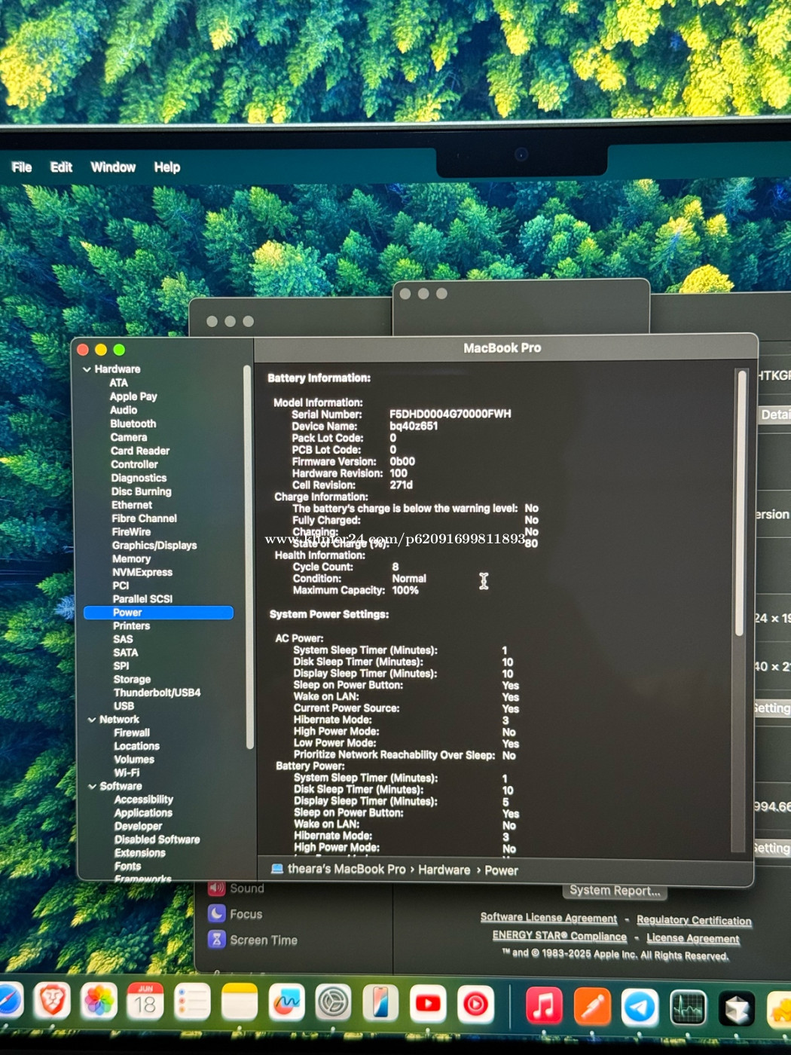
Task: Open System Settings gear in dock
Action: [x=333, y=1004]
